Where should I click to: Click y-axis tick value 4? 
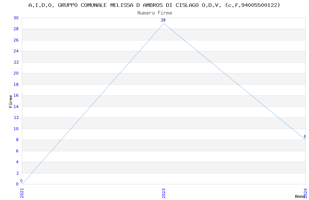point(17,162)
